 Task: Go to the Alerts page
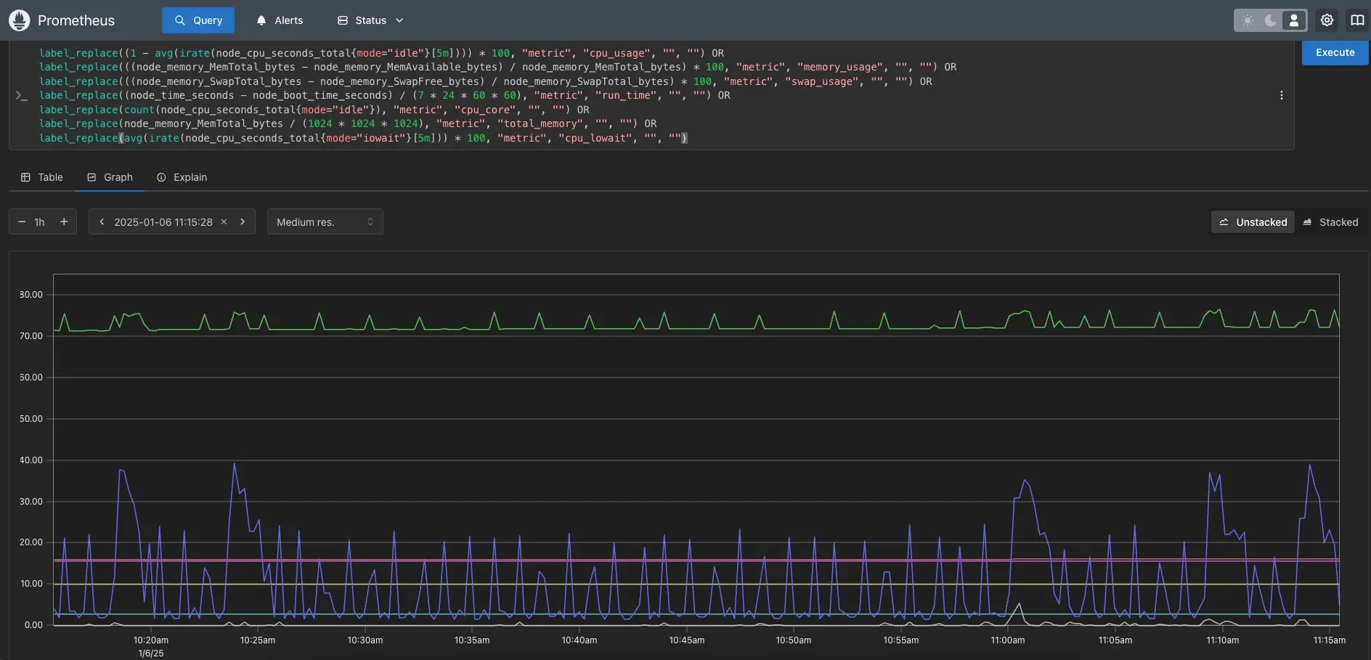[280, 20]
